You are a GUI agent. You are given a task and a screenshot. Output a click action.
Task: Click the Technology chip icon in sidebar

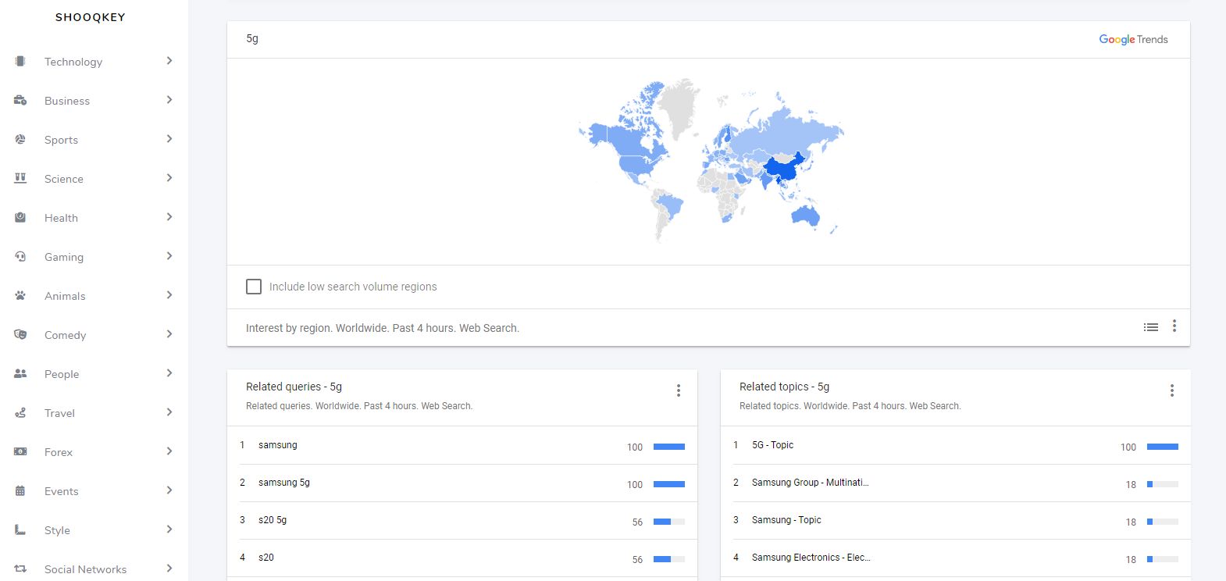click(20, 61)
